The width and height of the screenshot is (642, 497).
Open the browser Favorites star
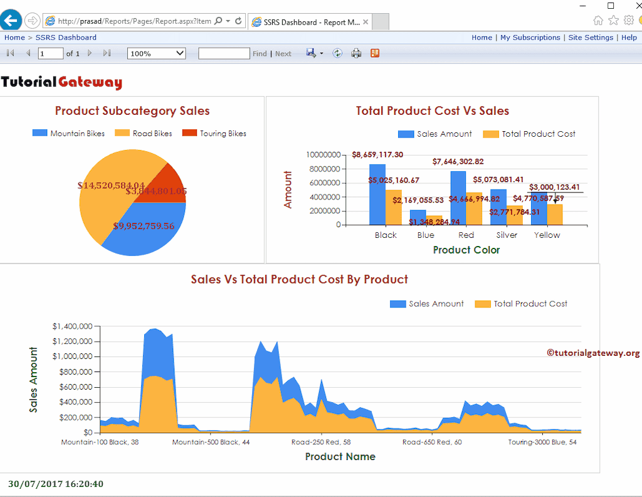[x=613, y=20]
